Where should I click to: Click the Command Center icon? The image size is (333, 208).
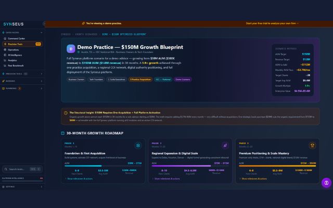coord(5,38)
